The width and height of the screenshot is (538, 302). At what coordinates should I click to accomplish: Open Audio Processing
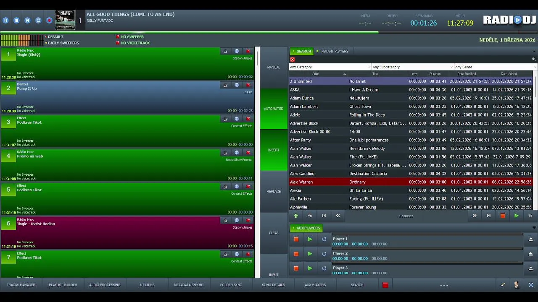point(105,285)
